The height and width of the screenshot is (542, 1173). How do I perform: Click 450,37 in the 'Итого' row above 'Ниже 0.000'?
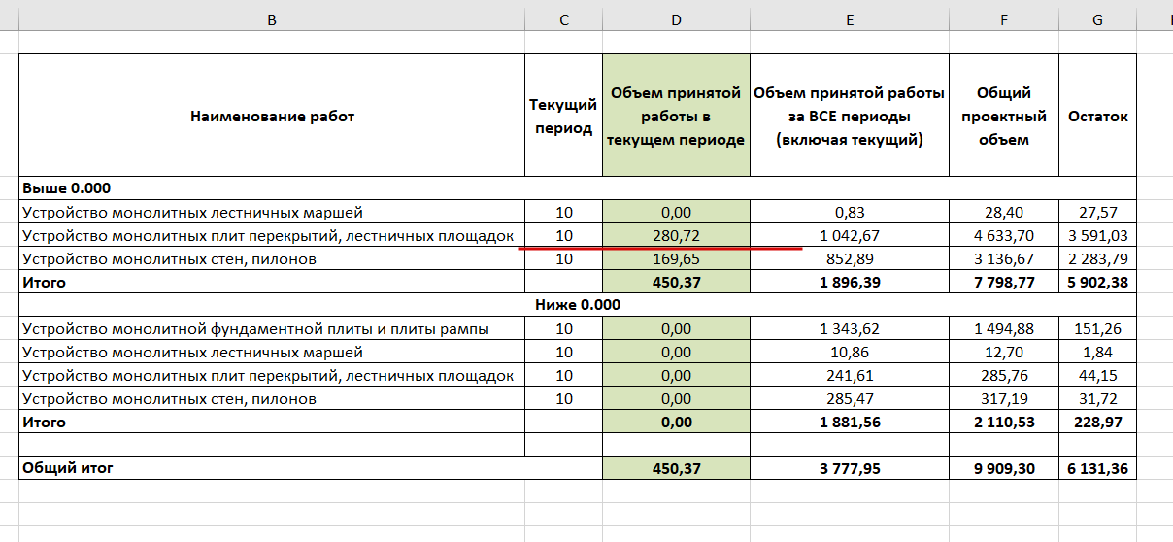676,283
